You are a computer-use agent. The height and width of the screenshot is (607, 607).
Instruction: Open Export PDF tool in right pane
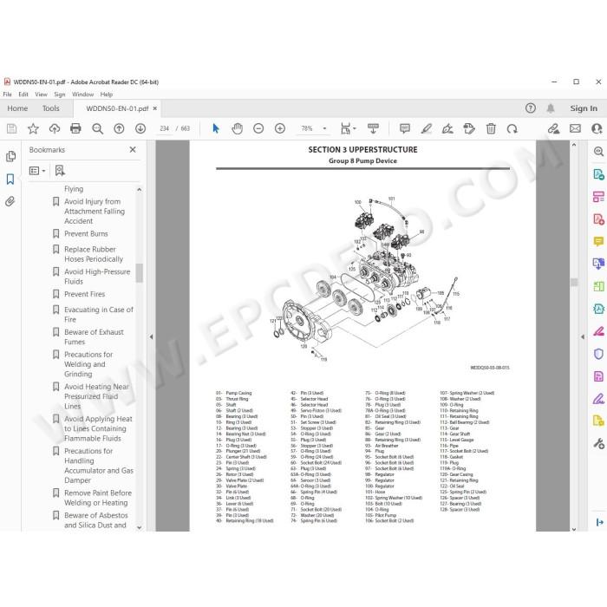click(598, 174)
